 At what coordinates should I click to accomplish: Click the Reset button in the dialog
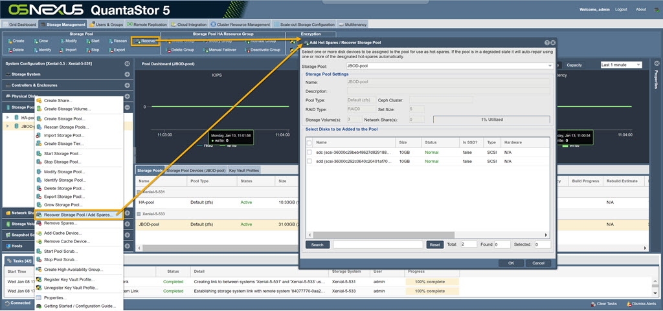click(434, 245)
